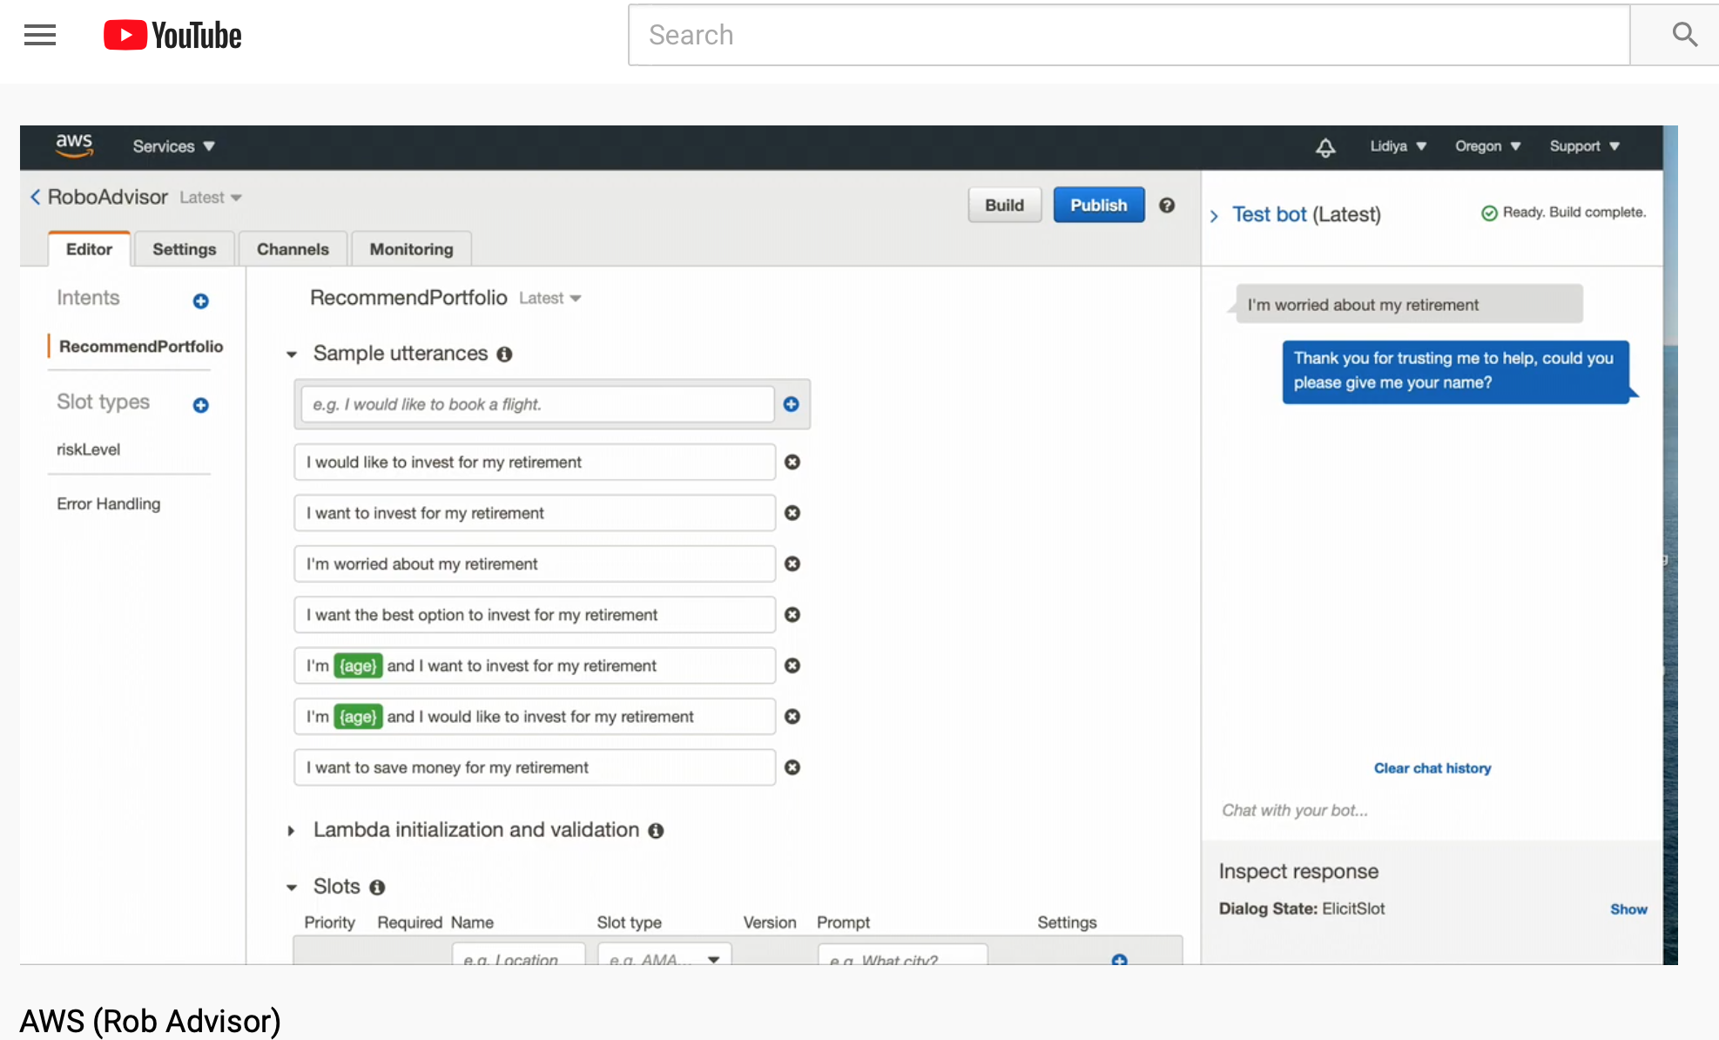Open the Oregon region dropdown

(1487, 146)
